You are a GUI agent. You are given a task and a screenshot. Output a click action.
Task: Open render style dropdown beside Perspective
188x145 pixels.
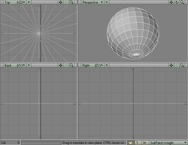pyautogui.click(x=107, y=2)
